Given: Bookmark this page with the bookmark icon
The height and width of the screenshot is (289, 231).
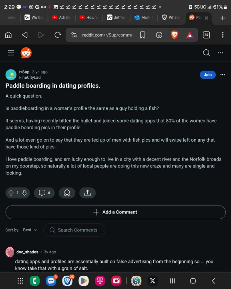Looking at the screenshot, I should click(143, 35).
